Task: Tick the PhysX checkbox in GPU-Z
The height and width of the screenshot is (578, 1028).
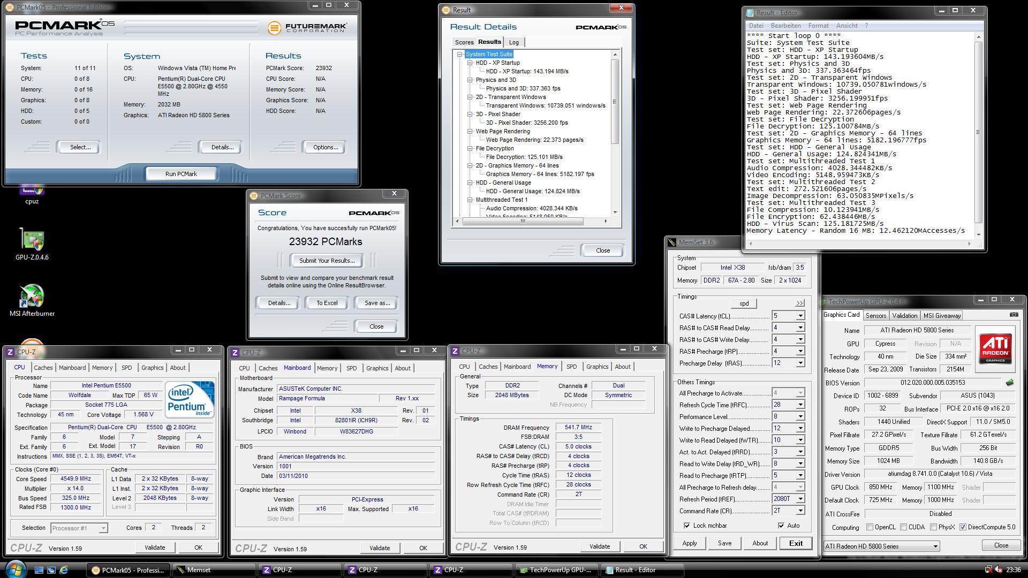Action: [934, 527]
